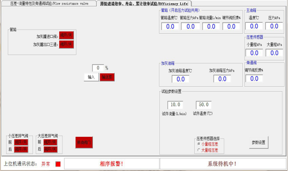The height and width of the screenshot is (171, 288).
Task: Click the red 接油阀门 button
Action: [84, 142]
